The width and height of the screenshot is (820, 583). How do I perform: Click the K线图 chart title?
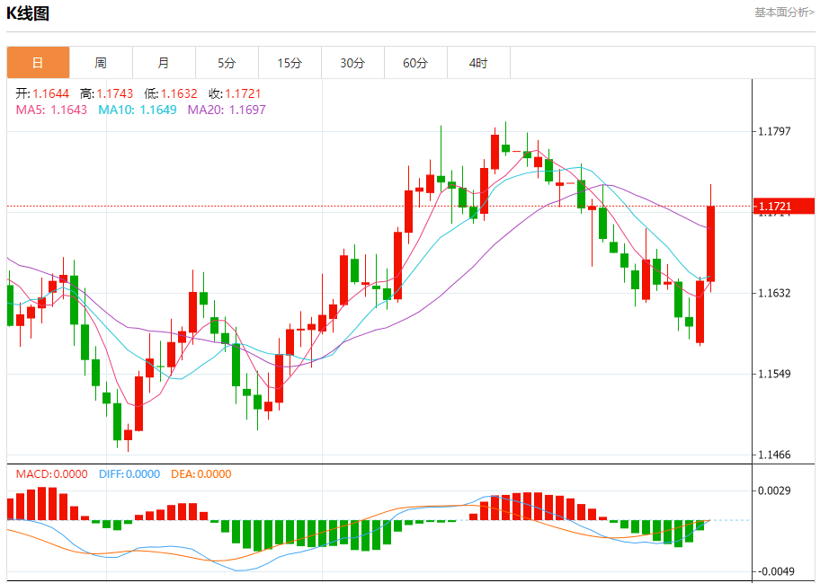tap(28, 13)
